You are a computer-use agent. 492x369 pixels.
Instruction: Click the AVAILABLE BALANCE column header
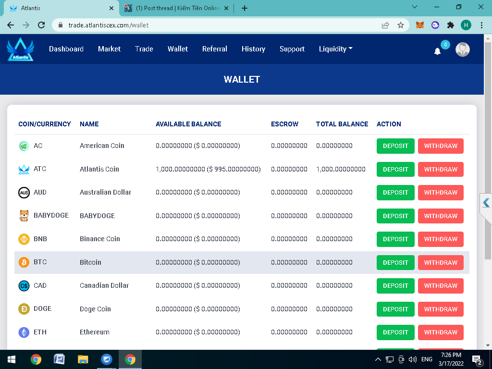click(188, 124)
